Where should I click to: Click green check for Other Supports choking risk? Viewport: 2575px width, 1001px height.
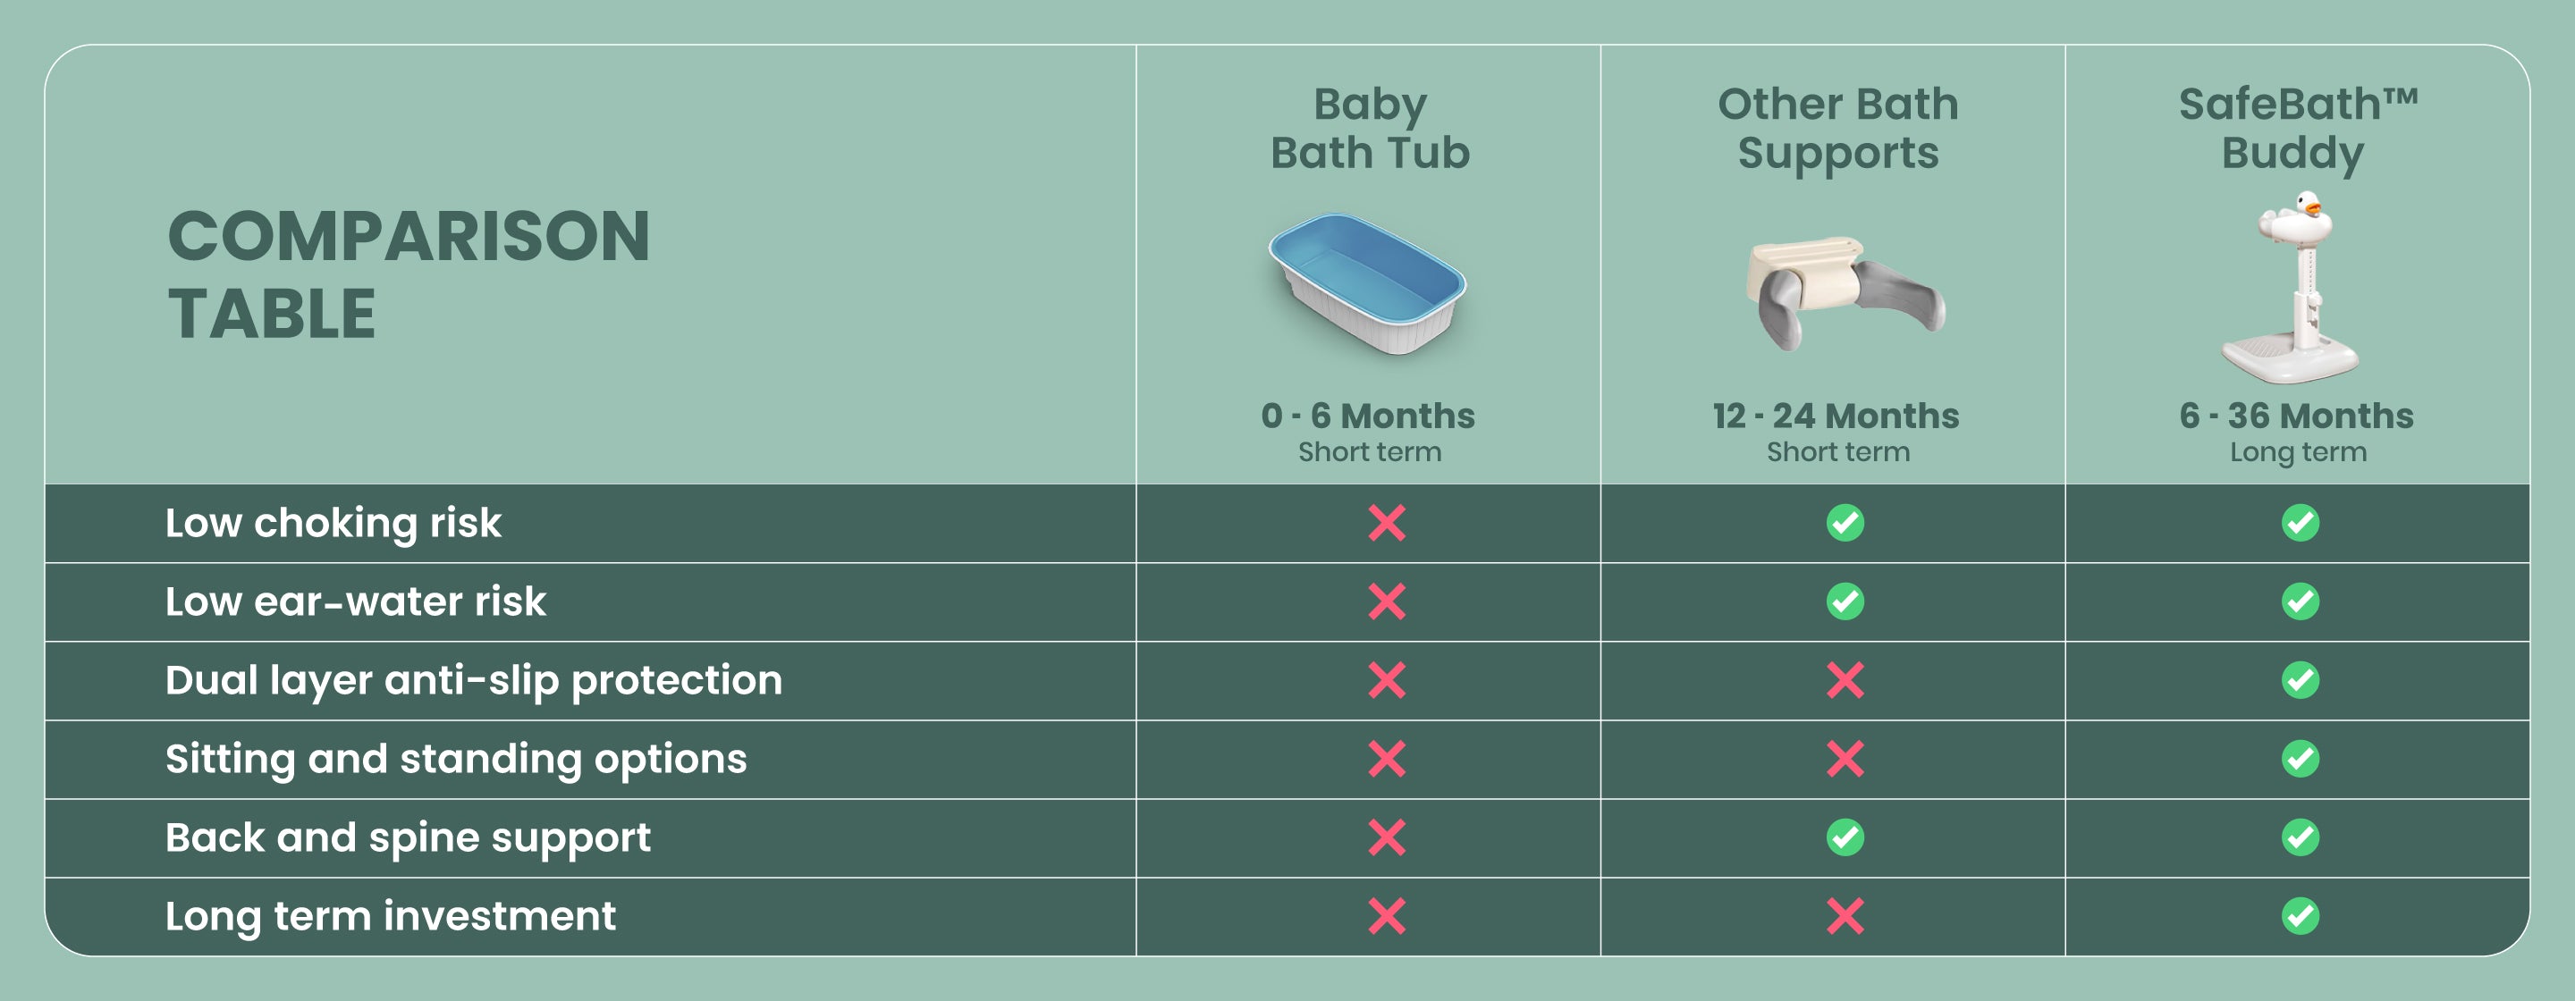click(x=1845, y=523)
